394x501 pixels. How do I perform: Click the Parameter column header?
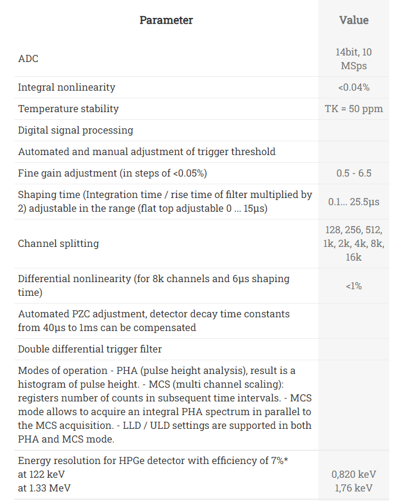(x=166, y=20)
